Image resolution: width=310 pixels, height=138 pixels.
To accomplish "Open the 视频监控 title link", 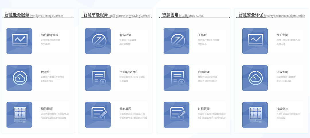I will [282, 109].
